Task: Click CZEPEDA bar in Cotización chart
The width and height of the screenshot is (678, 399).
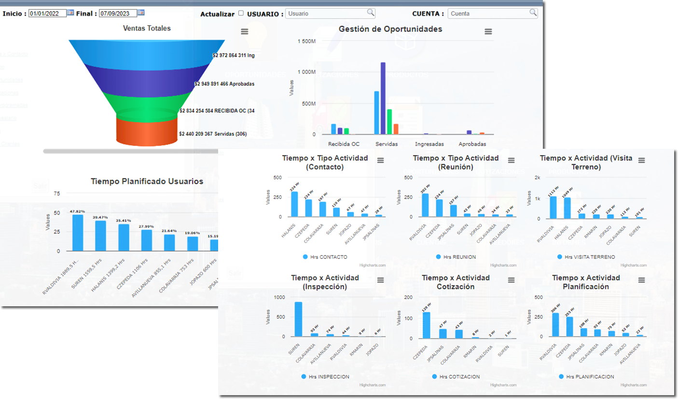Action: point(426,326)
